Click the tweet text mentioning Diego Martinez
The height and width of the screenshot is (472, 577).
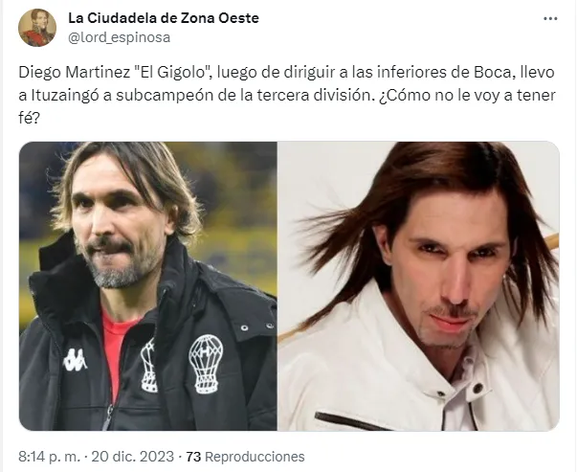click(287, 95)
